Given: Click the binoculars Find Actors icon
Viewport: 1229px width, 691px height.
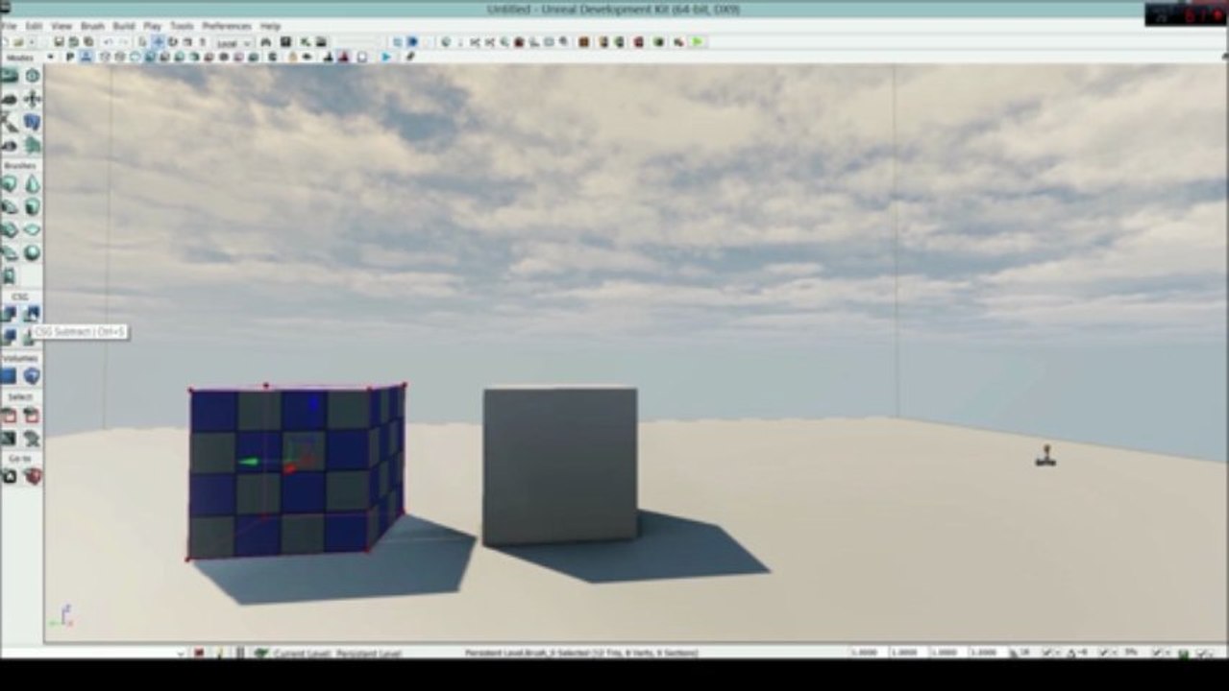Looking at the screenshot, I should coord(265,42).
